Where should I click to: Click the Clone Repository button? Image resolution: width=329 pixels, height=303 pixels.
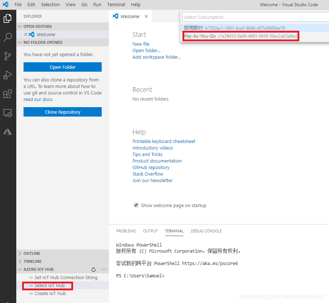click(63, 112)
